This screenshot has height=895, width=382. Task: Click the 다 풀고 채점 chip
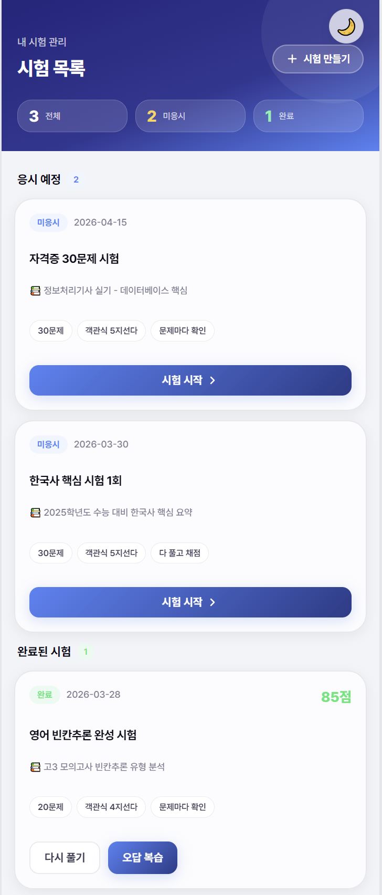179,553
